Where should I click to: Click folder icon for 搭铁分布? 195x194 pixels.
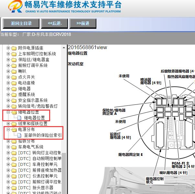(14, 141)
